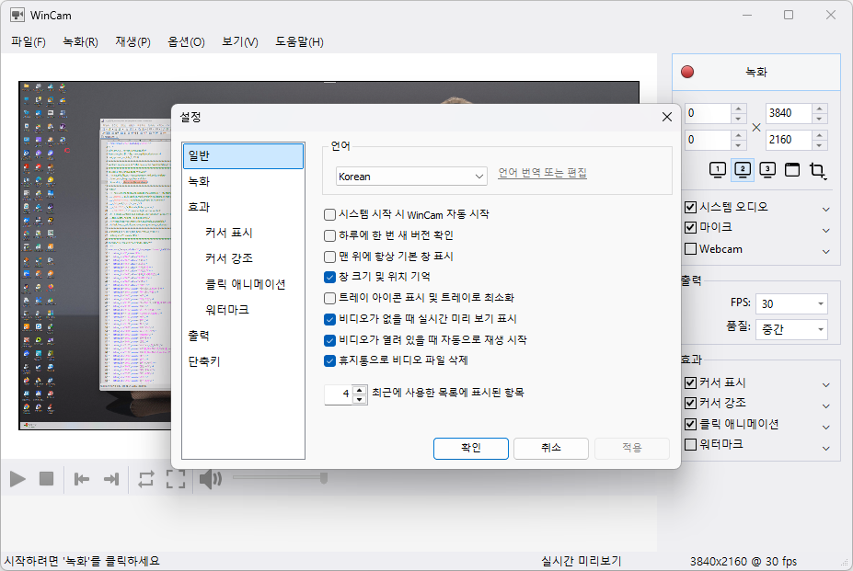Click the WinCam app icon in the title bar
This screenshot has height=571, width=853.
click(x=17, y=15)
